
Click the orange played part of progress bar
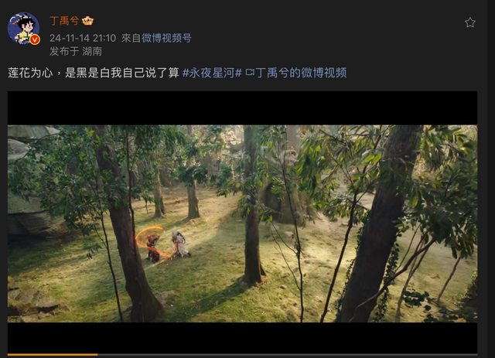(x=53, y=355)
